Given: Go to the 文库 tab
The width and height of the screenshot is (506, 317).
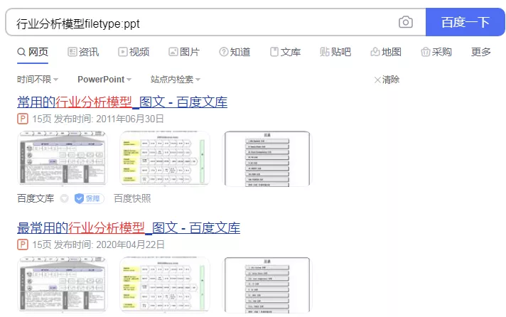Looking at the screenshot, I should click(285, 52).
